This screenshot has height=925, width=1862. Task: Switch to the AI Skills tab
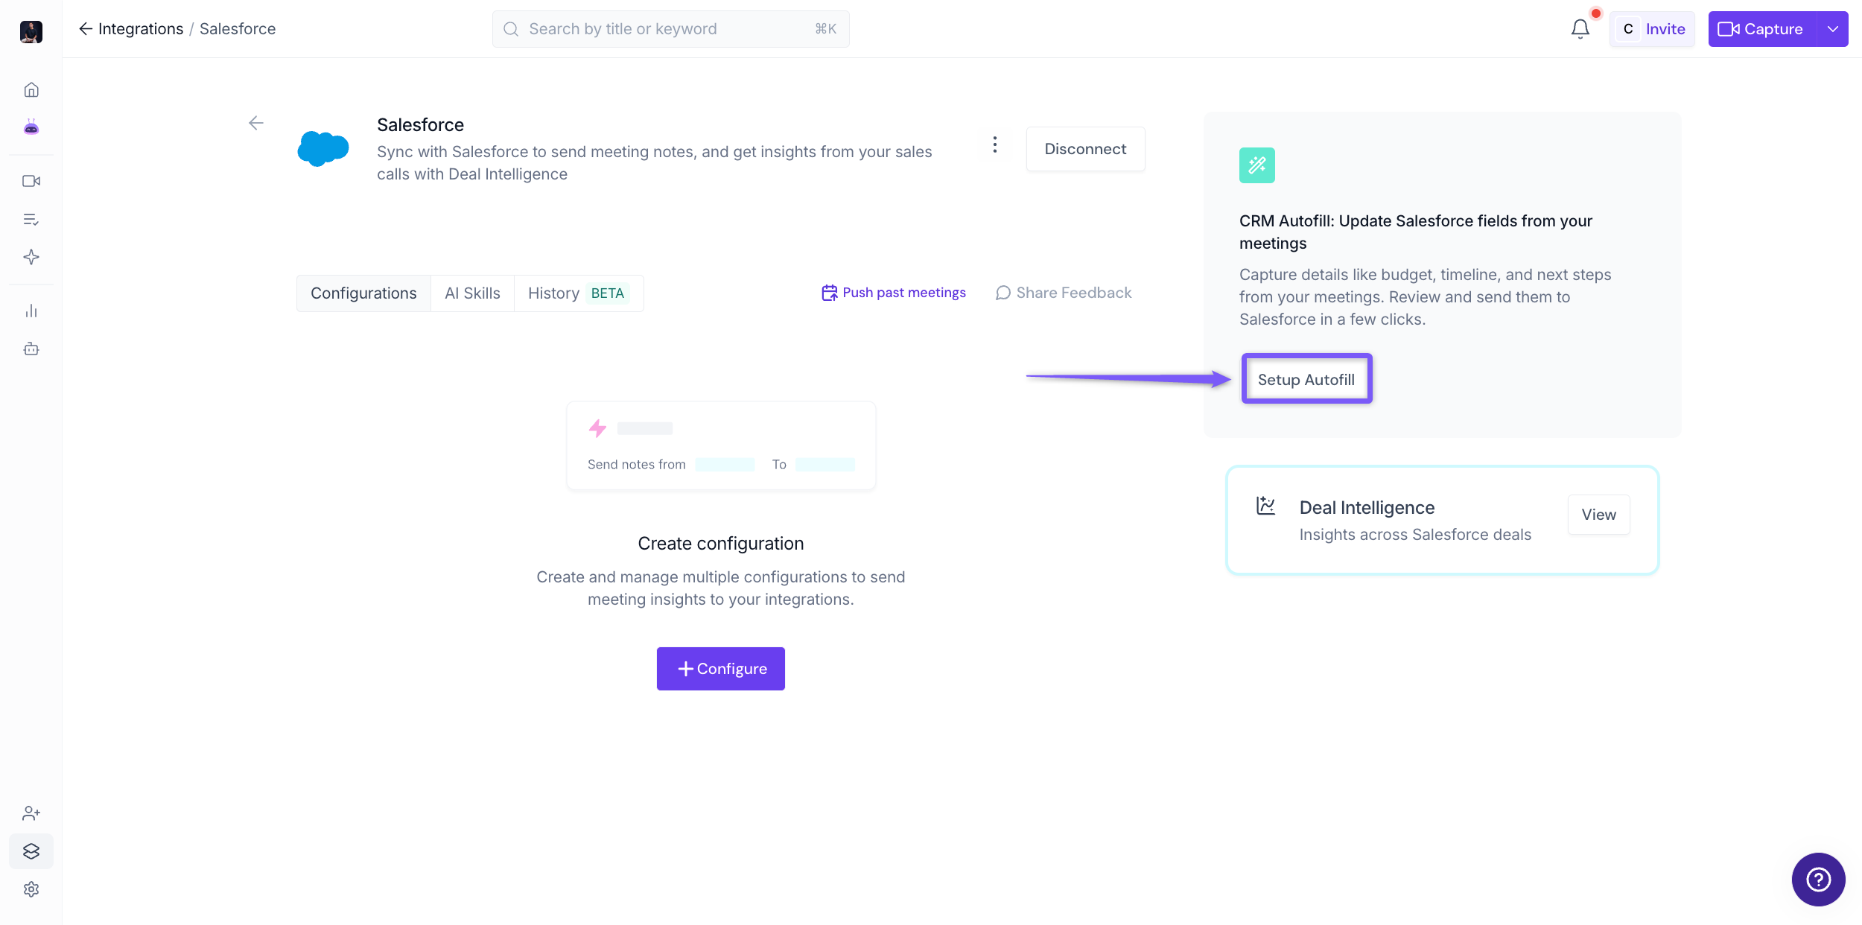click(x=472, y=293)
